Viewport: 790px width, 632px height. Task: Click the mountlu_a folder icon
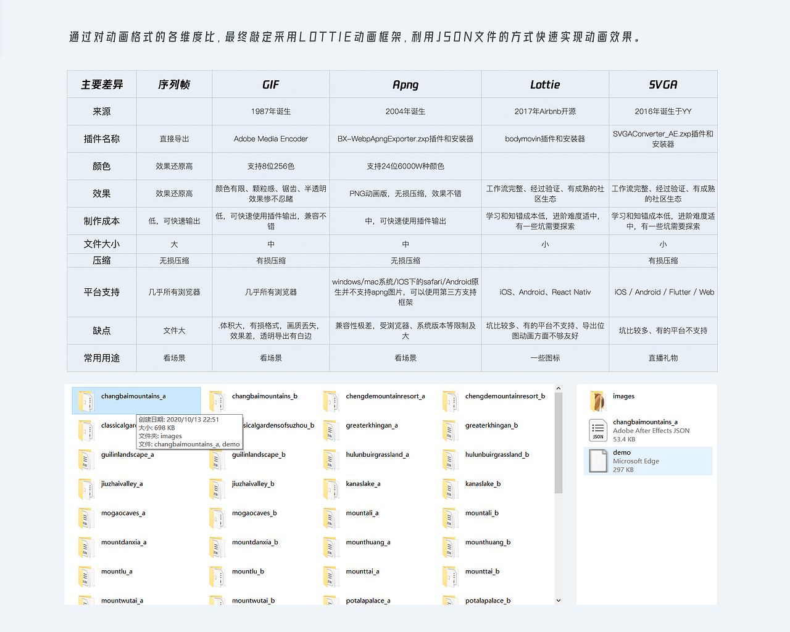[x=86, y=576]
